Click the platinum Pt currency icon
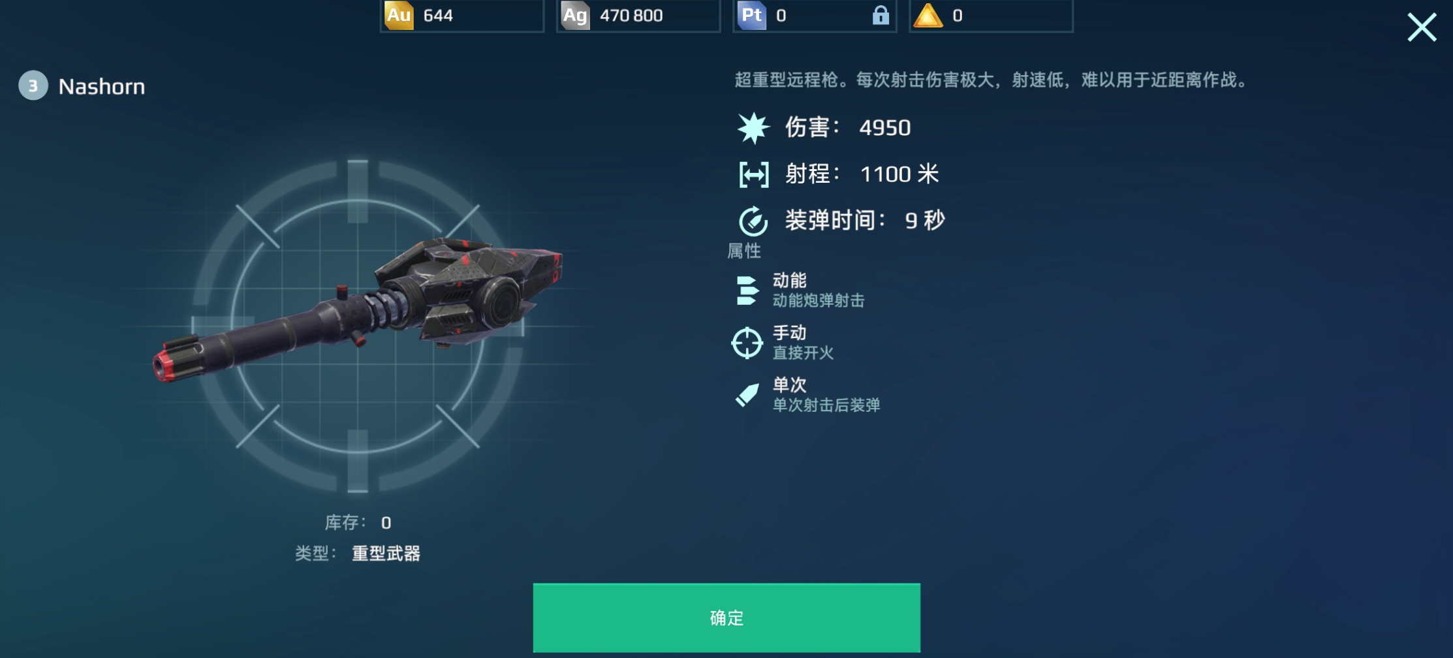Viewport: 1453px width, 658px height. 751,14
